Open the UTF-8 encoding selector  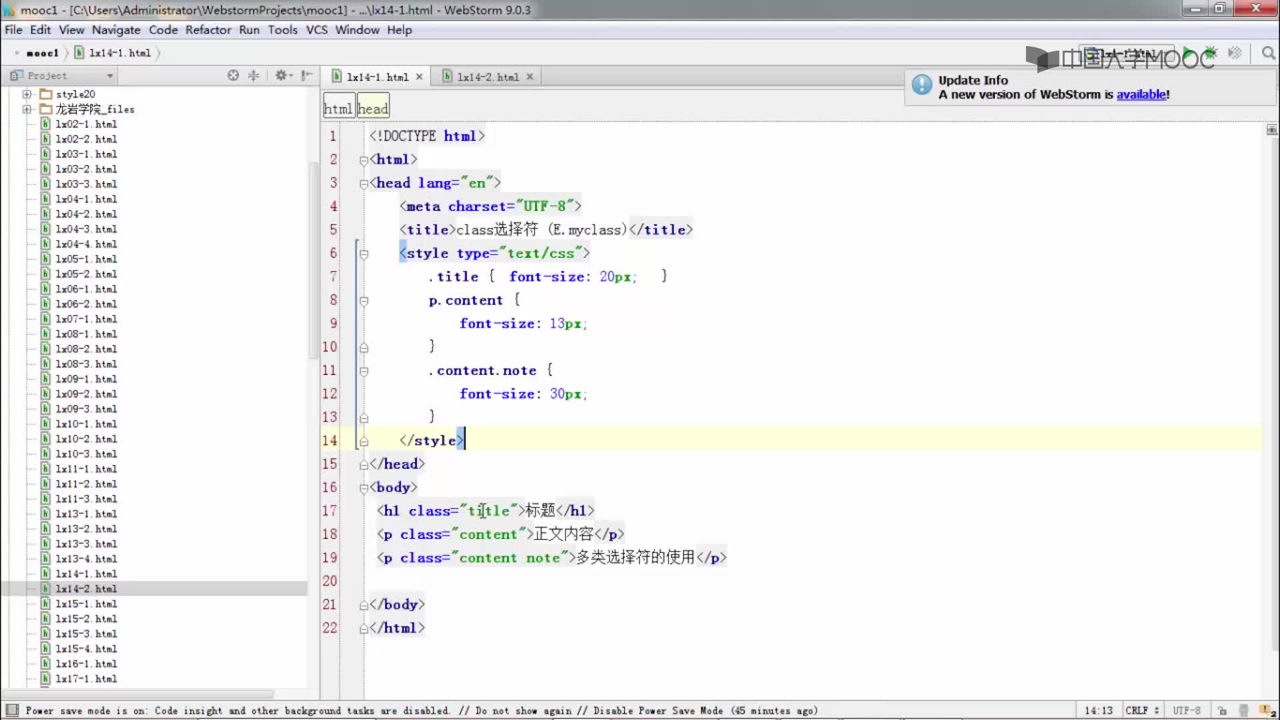pos(1187,711)
